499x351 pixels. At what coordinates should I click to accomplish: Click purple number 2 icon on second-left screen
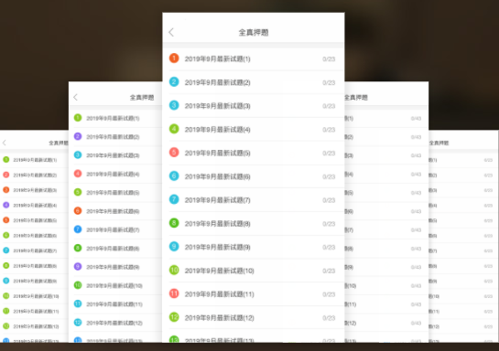coord(78,136)
